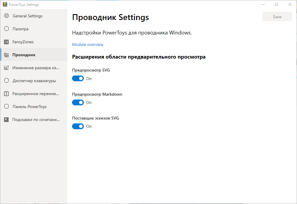Image resolution: width=297 pixels, height=204 pixels.
Task: Disable the Предпросмотр SVG toggle
Action: click(78, 79)
